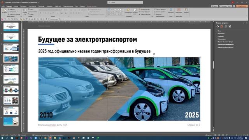Select Effects tab icon in Format Picture pane
The image size is (249, 140).
coord(222,26)
